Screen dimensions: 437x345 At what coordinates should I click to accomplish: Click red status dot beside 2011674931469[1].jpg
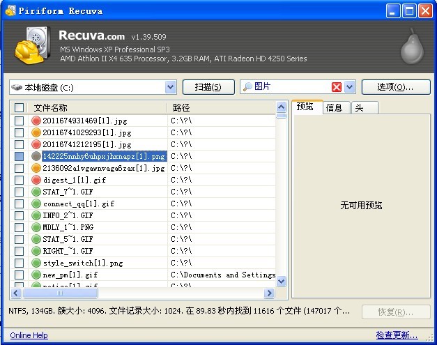click(x=36, y=121)
